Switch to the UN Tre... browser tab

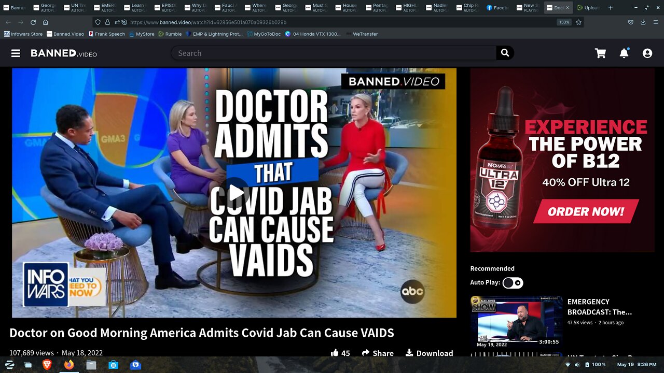point(75,8)
